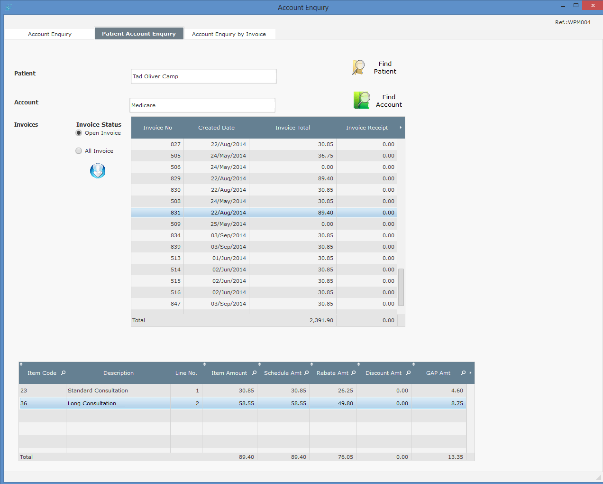Image resolution: width=603 pixels, height=484 pixels.
Task: Click item code 23
Action: tap(24, 391)
